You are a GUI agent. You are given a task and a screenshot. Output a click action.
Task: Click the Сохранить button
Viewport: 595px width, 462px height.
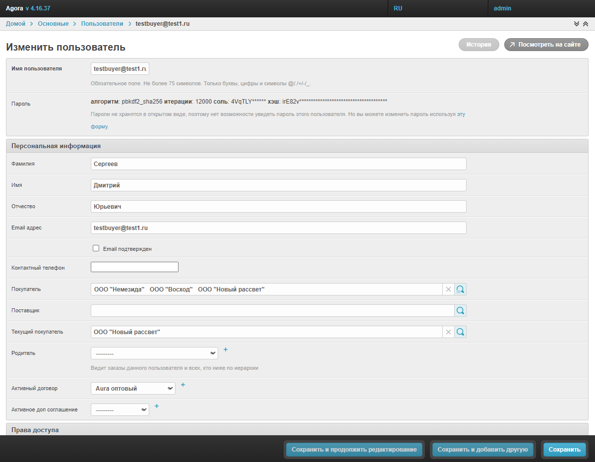point(564,450)
